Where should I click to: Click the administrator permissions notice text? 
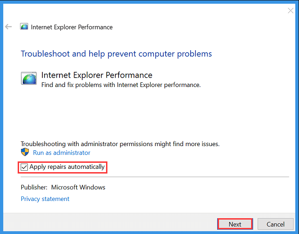[120, 144]
